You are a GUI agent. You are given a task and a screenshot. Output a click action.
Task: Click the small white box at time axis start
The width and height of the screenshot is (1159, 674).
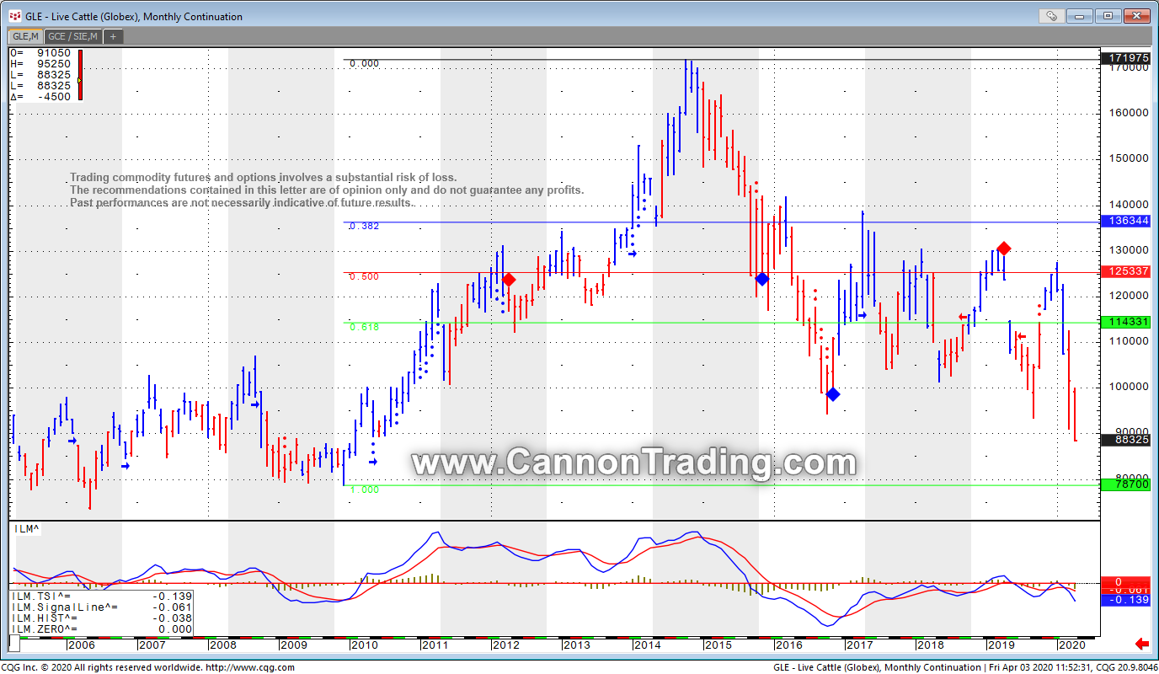pos(14,645)
